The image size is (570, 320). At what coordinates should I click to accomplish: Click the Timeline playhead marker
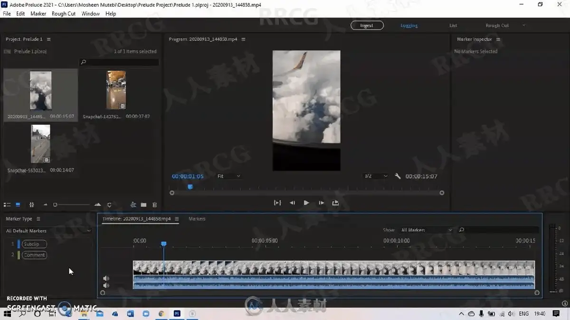pyautogui.click(x=163, y=244)
